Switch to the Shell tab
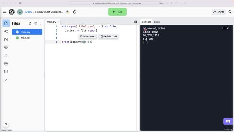This screenshot has height=132, width=234. [x=157, y=22]
